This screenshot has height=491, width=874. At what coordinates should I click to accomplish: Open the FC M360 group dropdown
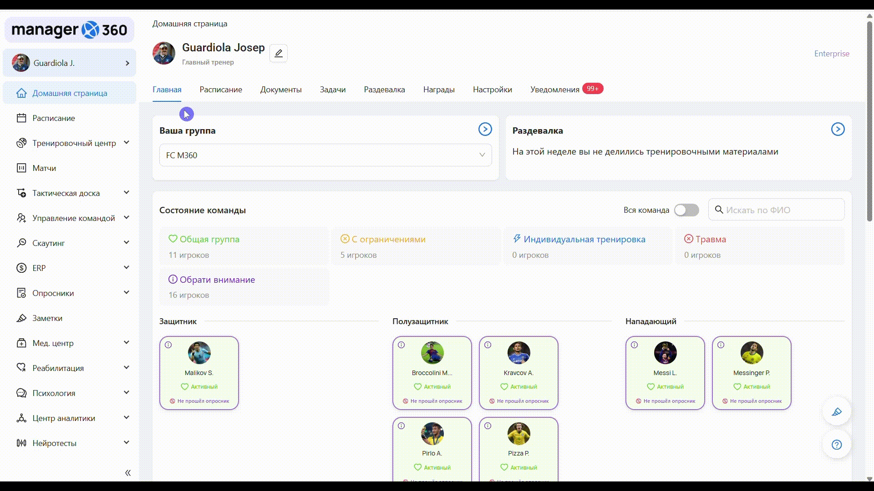click(x=325, y=155)
